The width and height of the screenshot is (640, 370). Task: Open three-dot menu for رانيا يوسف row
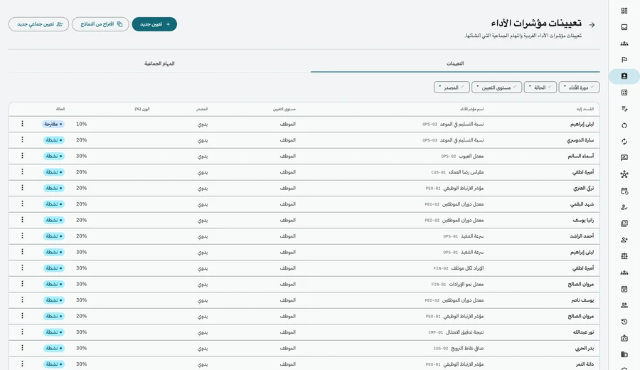[x=23, y=220]
